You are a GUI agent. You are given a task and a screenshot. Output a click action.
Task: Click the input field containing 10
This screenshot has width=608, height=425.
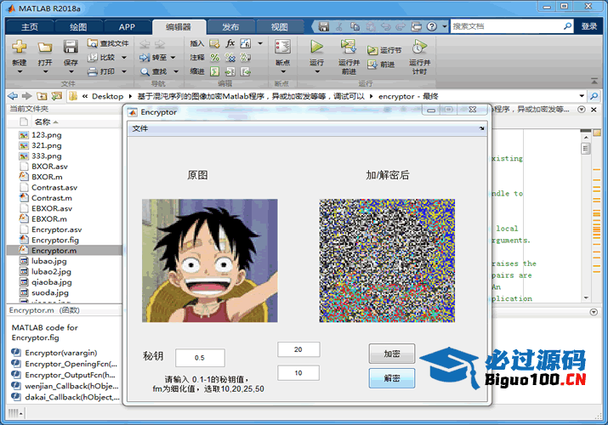pos(298,373)
